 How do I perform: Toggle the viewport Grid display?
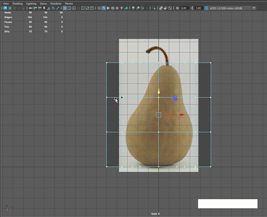(x=65, y=8)
